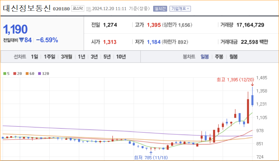Click the 최저 785 (11/18) chart marker
279x161 pixels.
[x=151, y=158]
